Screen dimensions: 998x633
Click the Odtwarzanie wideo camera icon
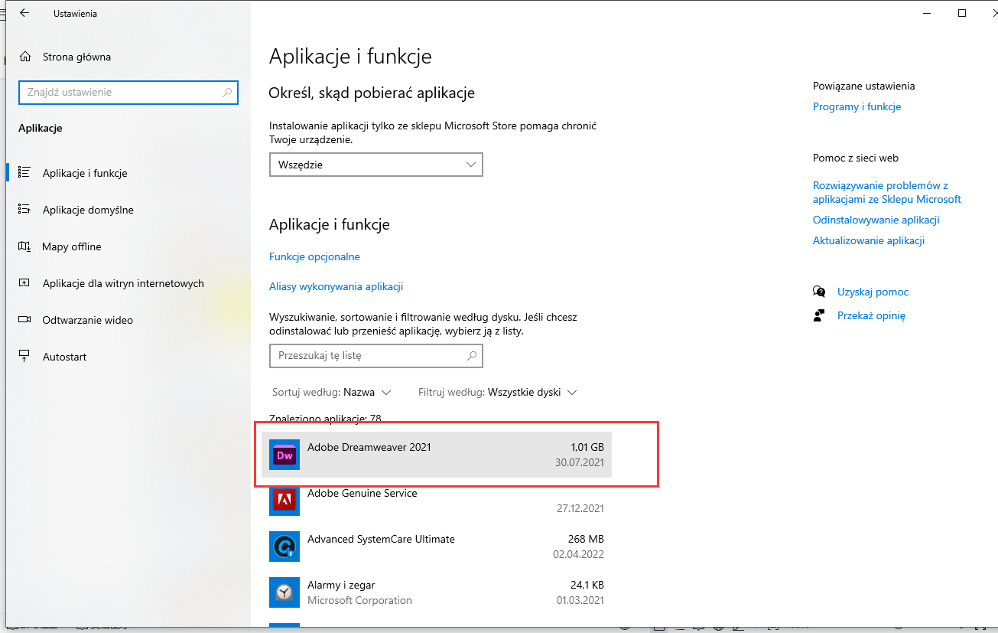[x=24, y=320]
